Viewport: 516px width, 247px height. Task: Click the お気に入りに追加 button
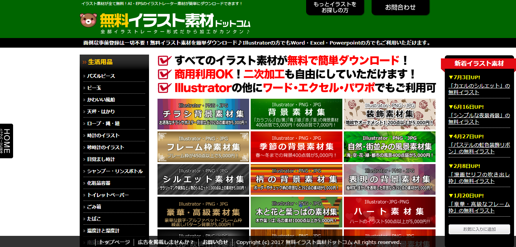coord(479,229)
